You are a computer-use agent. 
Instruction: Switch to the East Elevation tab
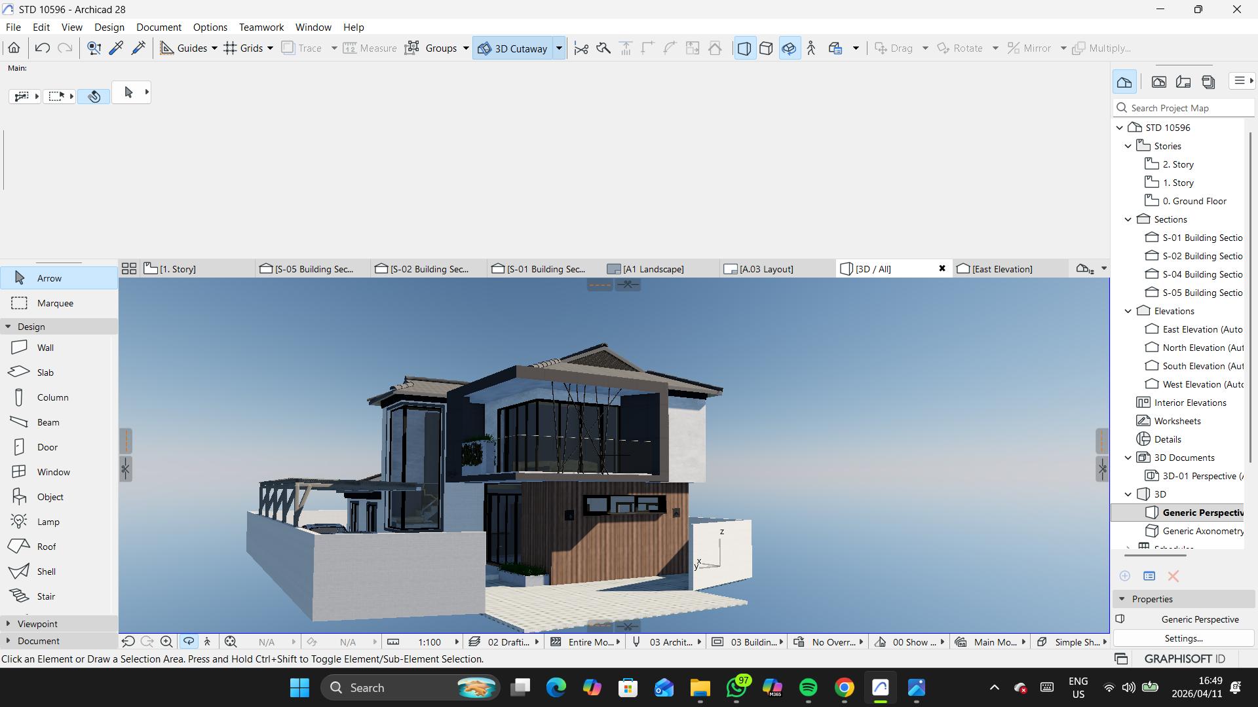click(x=1001, y=269)
